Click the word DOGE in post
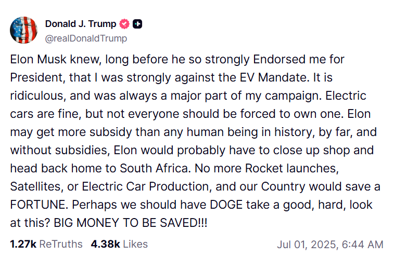 (x=226, y=205)
